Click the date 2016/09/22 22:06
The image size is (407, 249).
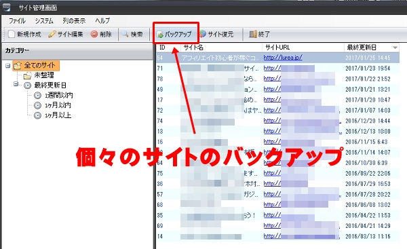(368, 173)
